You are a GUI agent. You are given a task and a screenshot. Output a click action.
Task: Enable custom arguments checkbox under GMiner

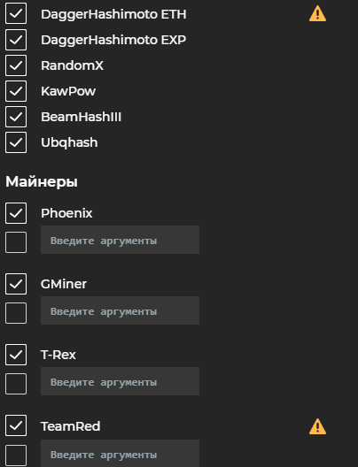click(x=16, y=313)
